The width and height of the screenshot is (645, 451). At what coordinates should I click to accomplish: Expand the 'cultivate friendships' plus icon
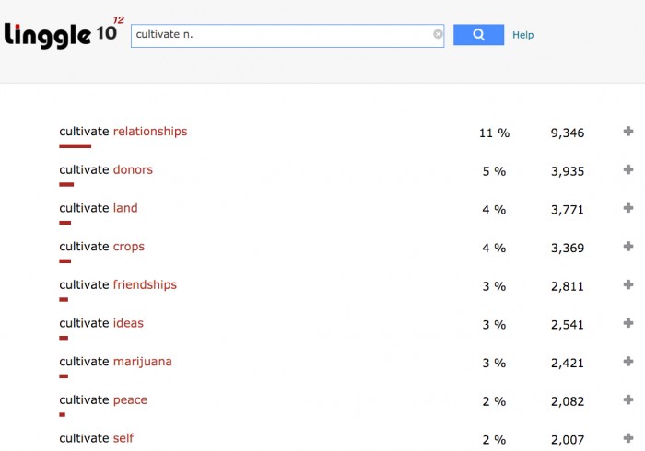coord(628,285)
